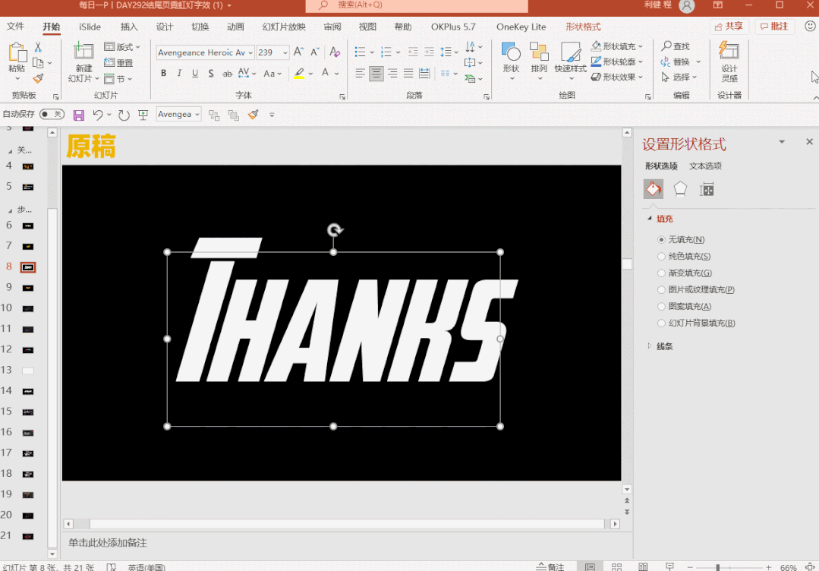Switch to Insert ribbon tab
Viewport: 819px width, 571px height.
[x=129, y=27]
